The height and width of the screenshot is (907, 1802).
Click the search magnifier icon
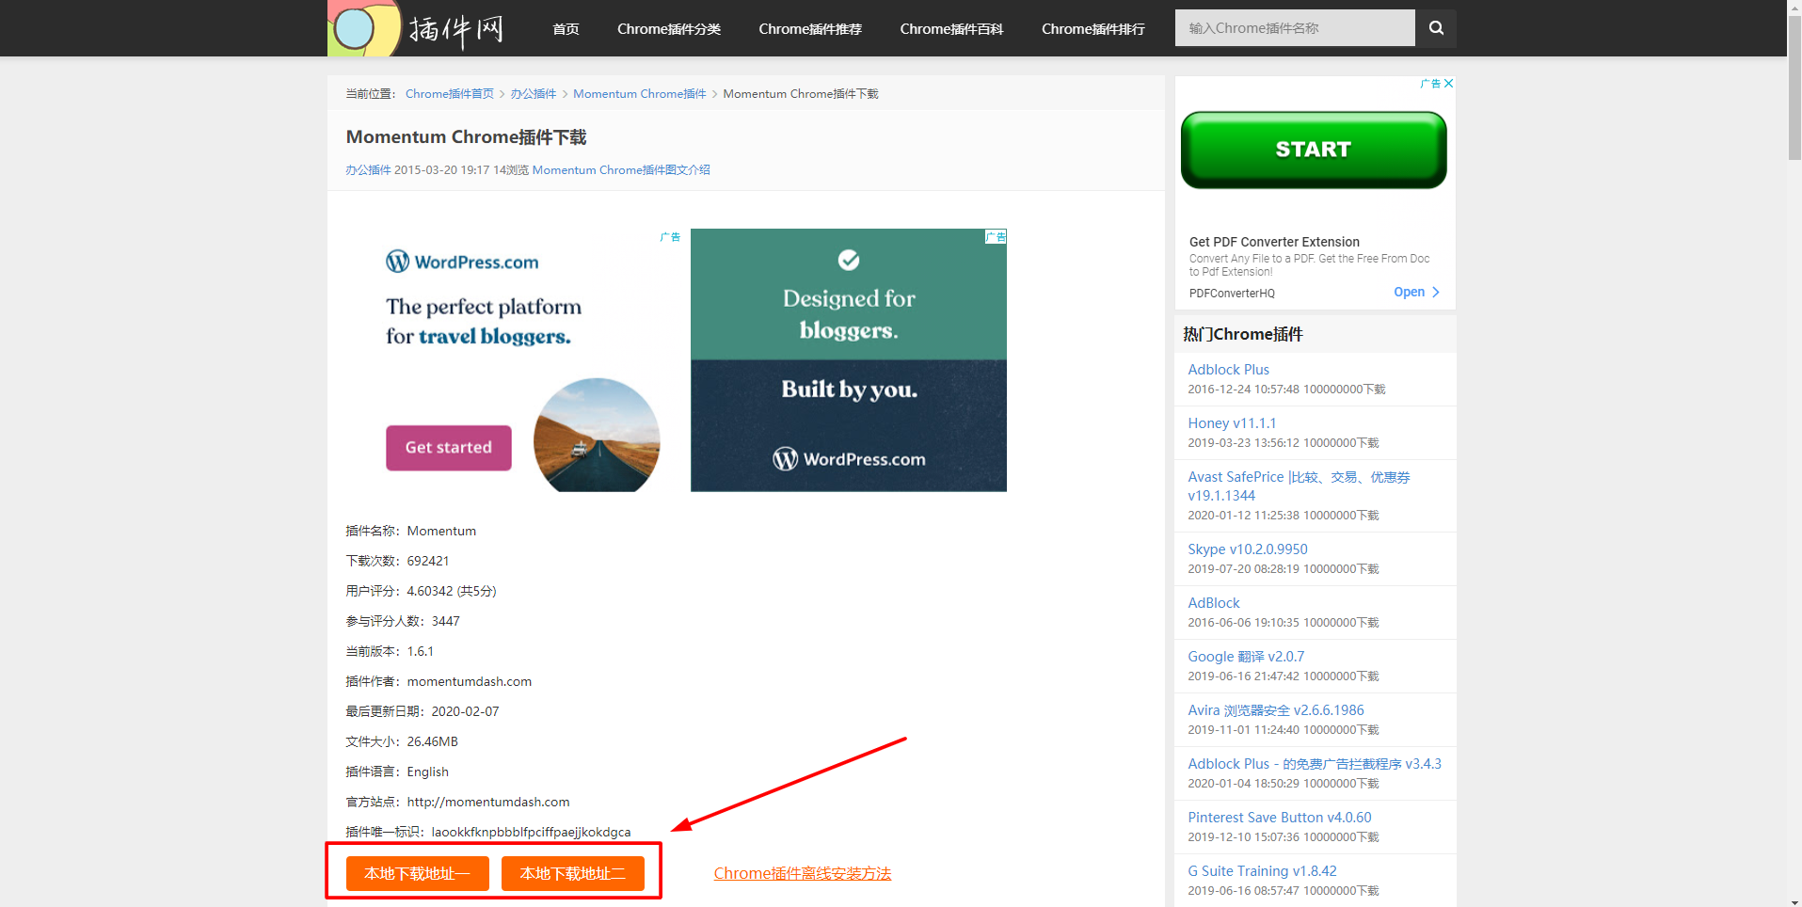tap(1436, 28)
